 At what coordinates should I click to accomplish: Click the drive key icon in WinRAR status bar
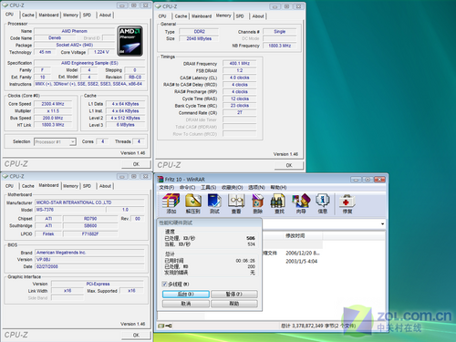click(165, 326)
